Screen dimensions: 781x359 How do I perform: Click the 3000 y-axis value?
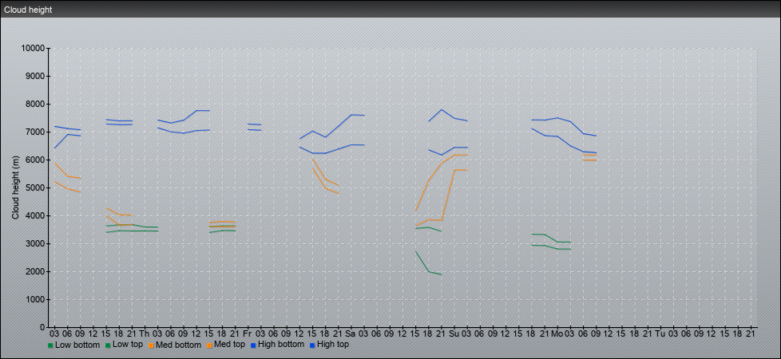pyautogui.click(x=35, y=243)
